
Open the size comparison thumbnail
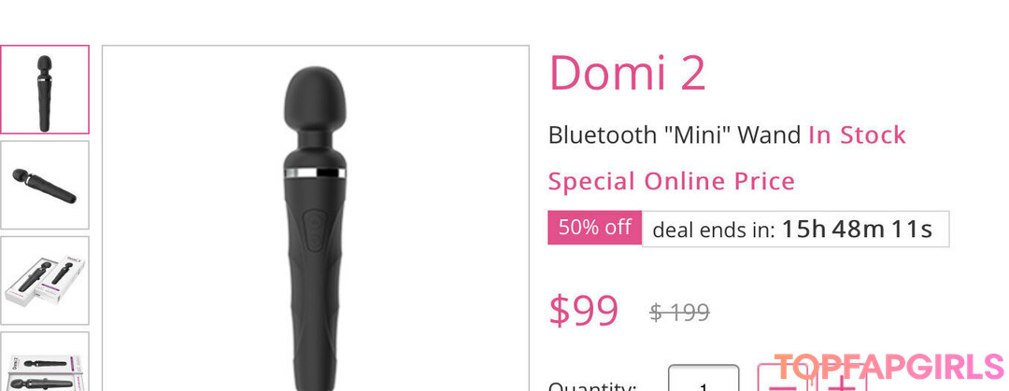click(44, 366)
